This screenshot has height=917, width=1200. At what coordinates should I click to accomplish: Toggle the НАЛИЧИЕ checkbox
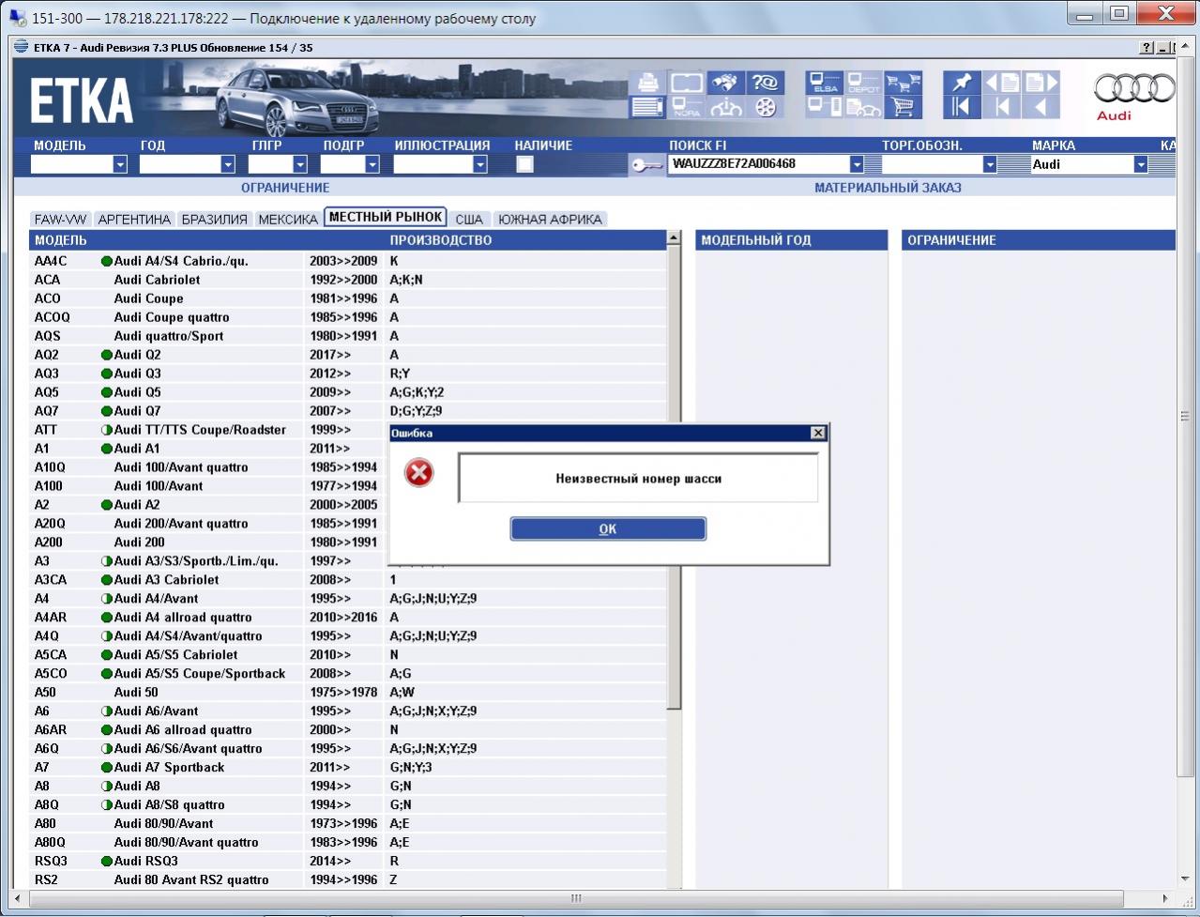coord(524,164)
